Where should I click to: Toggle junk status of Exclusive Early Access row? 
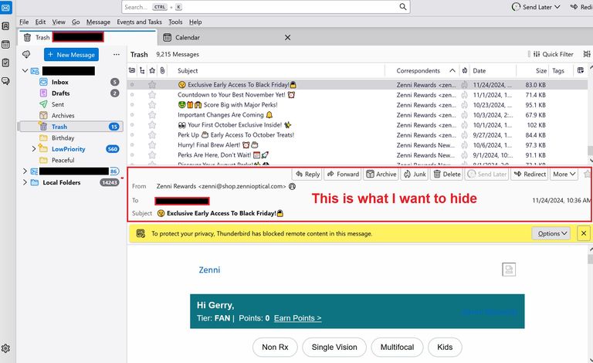click(464, 85)
